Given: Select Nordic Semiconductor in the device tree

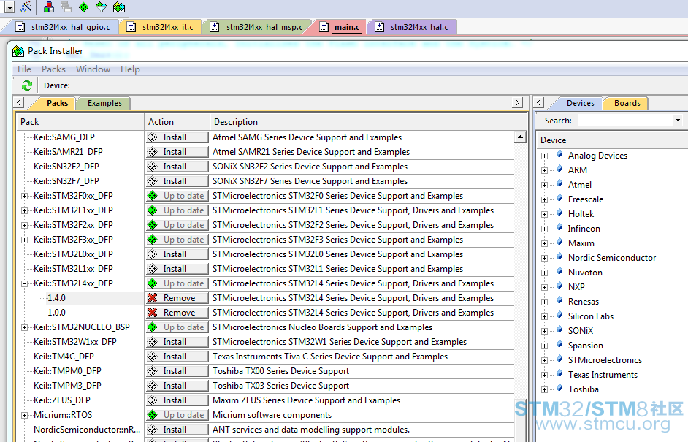Looking at the screenshot, I should pos(612,258).
